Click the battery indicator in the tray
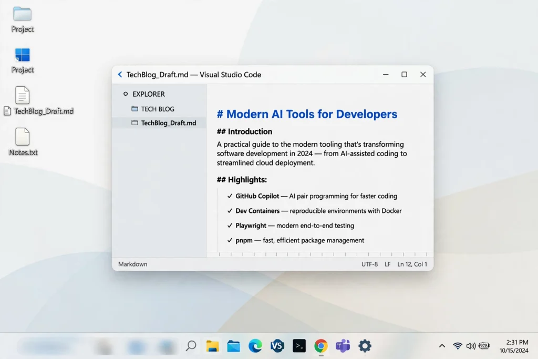Image resolution: width=538 pixels, height=359 pixels. [484, 346]
